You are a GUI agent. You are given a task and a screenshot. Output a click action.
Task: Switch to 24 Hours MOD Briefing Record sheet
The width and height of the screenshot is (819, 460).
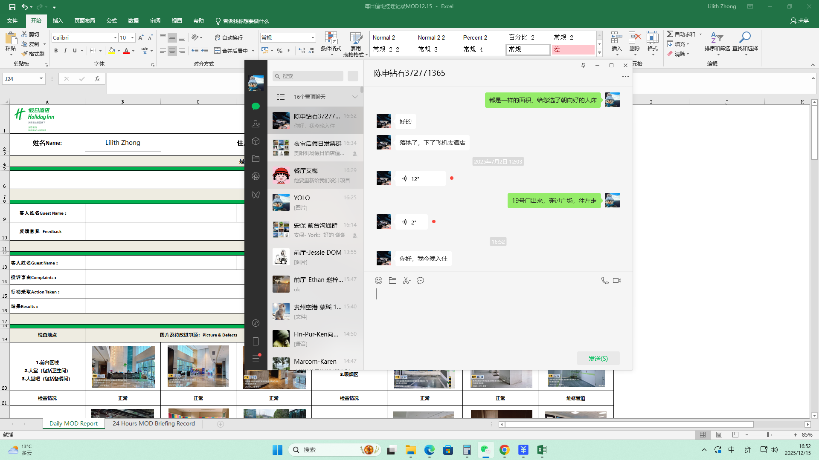(154, 423)
